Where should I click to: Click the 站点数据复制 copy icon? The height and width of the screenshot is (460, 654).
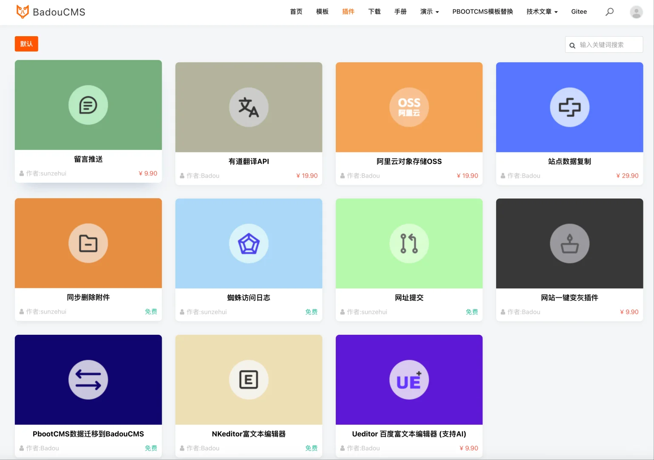click(569, 107)
